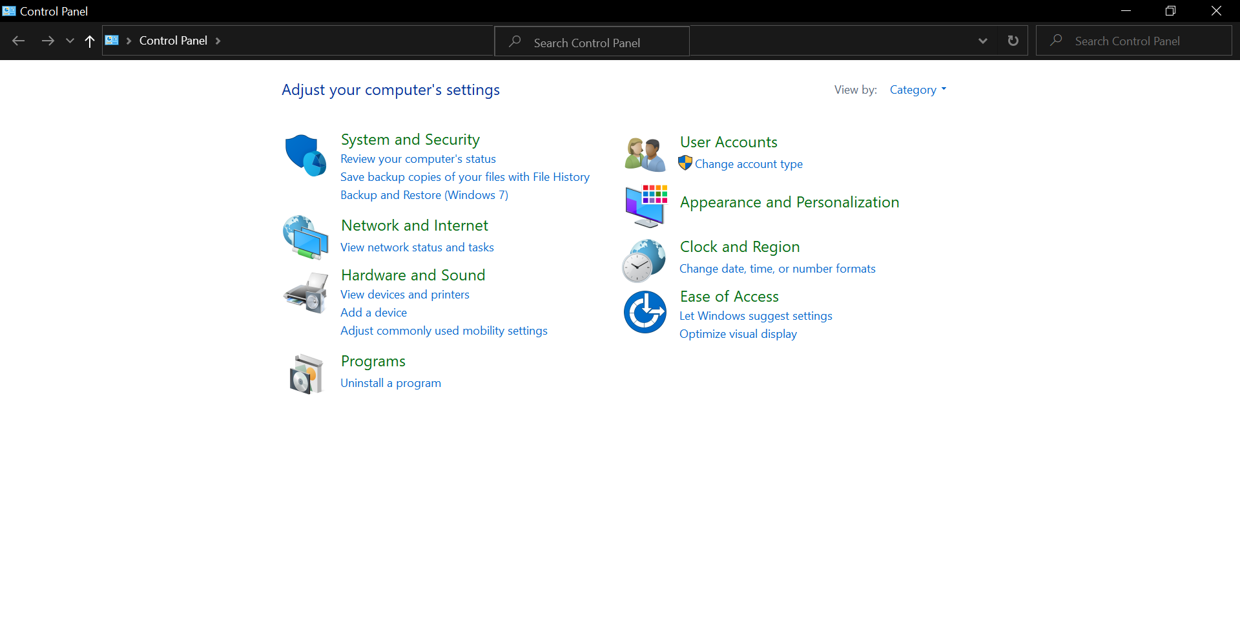Expand the address bar history dropdown
1240x637 pixels.
click(x=983, y=41)
